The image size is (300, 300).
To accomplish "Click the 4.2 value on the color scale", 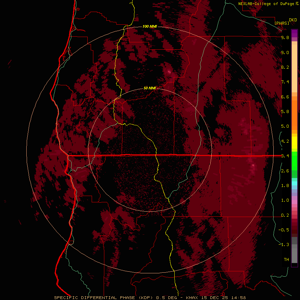I will [285, 141].
